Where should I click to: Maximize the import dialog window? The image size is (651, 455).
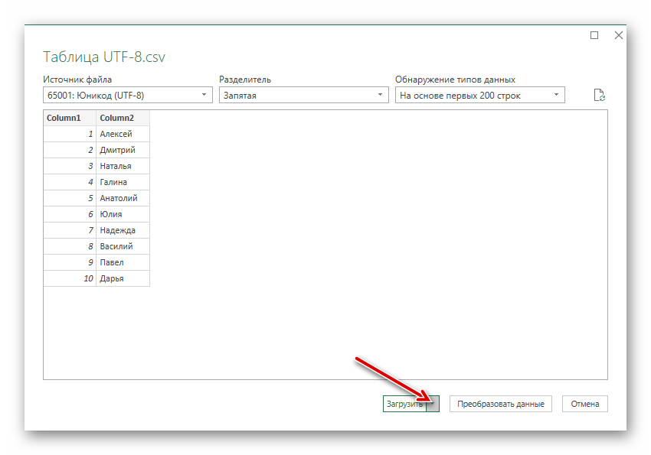[594, 35]
